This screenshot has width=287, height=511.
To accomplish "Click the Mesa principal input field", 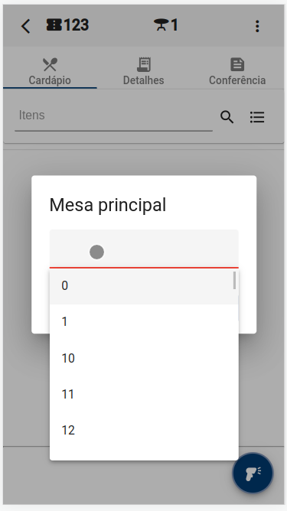I will [144, 249].
